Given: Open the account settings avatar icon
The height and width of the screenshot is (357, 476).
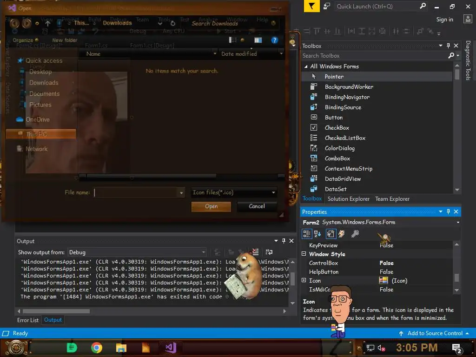Looking at the screenshot, I should pyautogui.click(x=468, y=19).
